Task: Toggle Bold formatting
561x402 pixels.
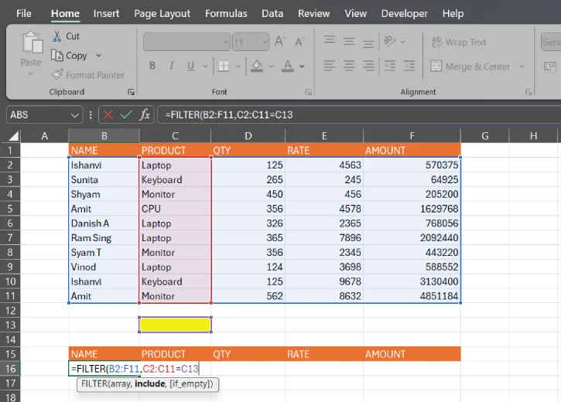Action: pos(152,66)
